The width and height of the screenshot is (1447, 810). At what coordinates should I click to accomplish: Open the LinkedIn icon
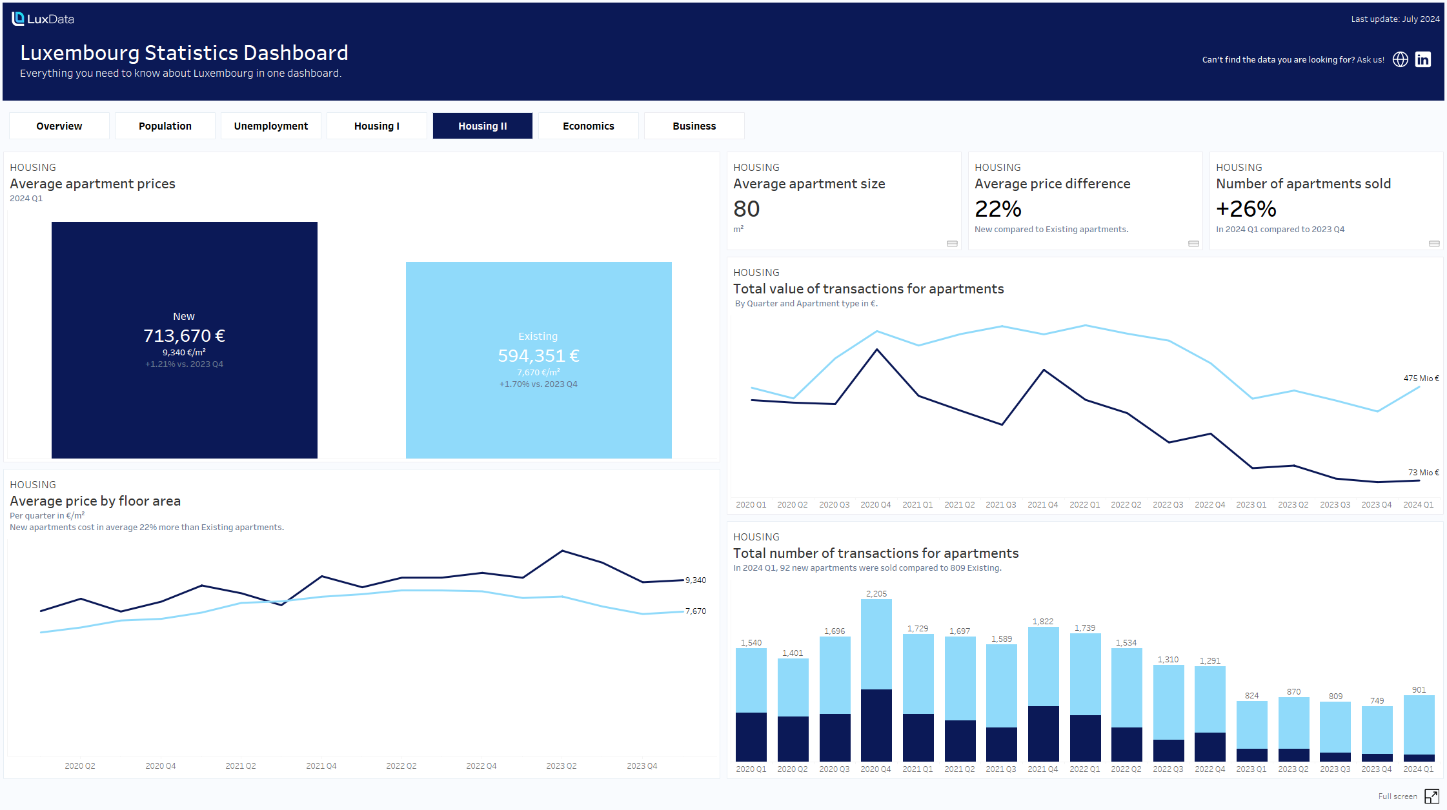(1422, 59)
